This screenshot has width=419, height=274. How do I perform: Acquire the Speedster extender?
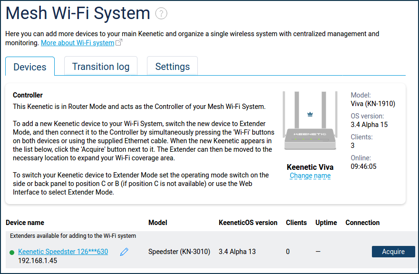click(393, 252)
